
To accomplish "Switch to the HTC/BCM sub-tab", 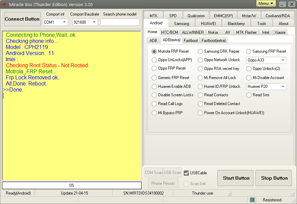I will coord(170,32).
